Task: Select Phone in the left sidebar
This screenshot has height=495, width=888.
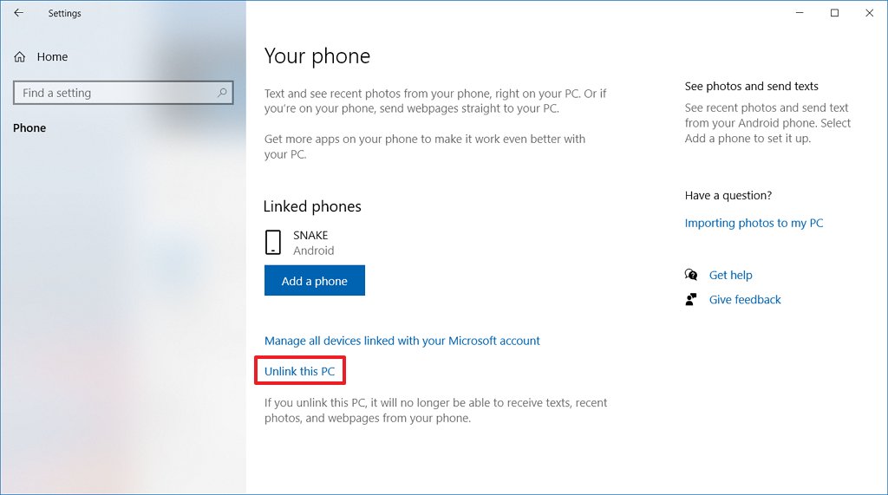Action: click(x=29, y=127)
